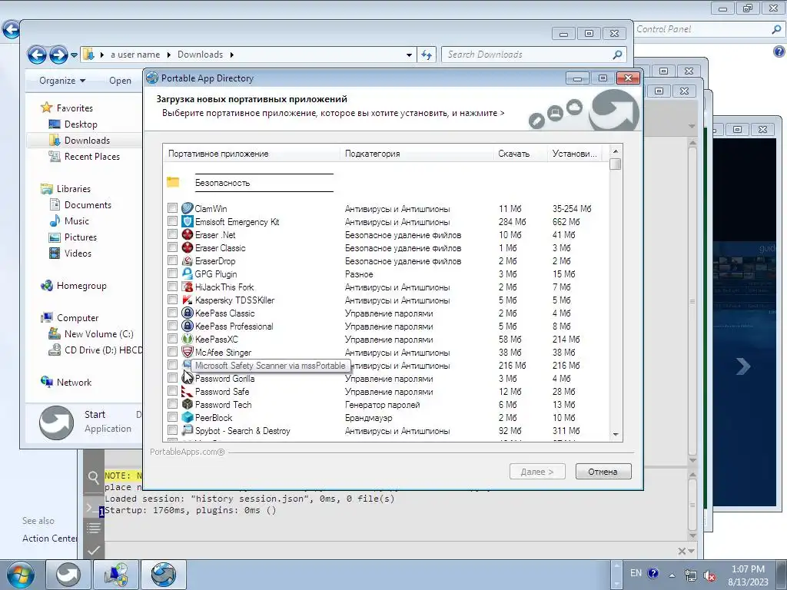787x590 pixels.
Task: Open the Organize dropdown menu
Action: coord(62,80)
